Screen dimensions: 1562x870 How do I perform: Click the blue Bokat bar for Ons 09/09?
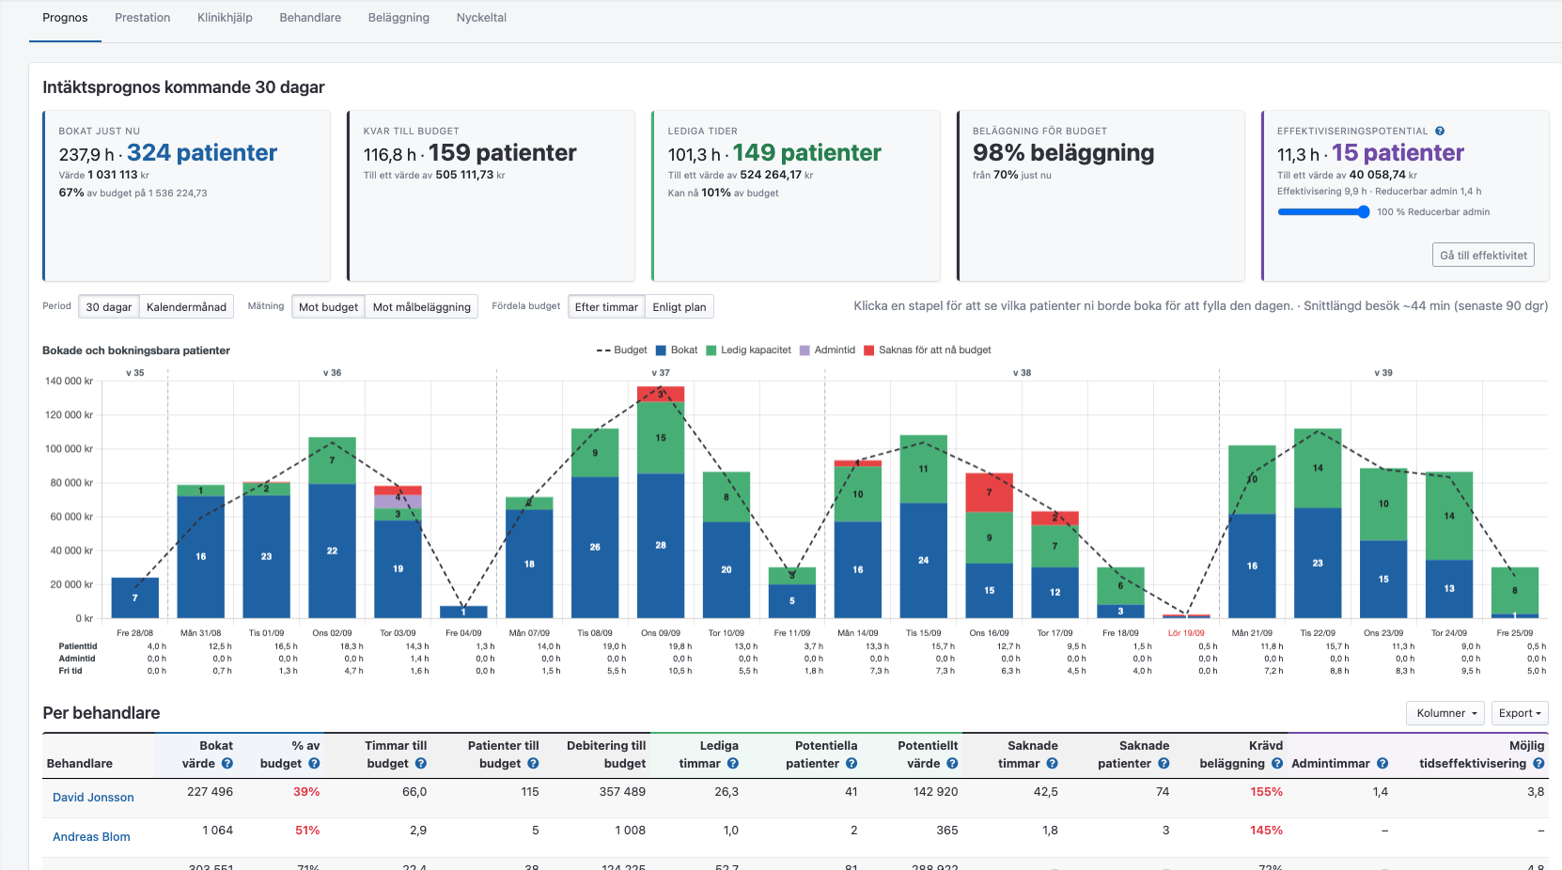661,546
